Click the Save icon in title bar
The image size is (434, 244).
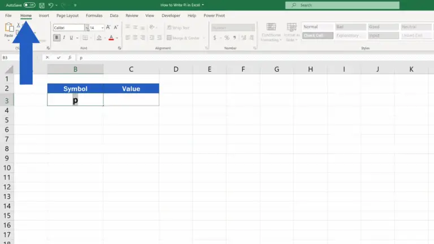[42, 5]
